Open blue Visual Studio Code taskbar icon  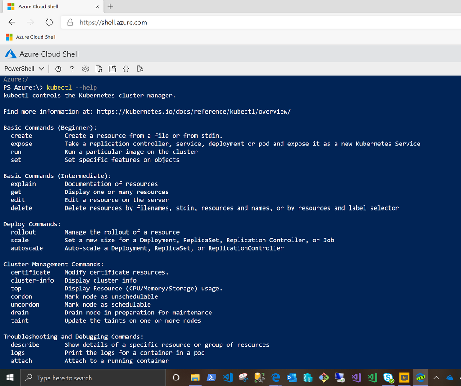tap(228, 378)
